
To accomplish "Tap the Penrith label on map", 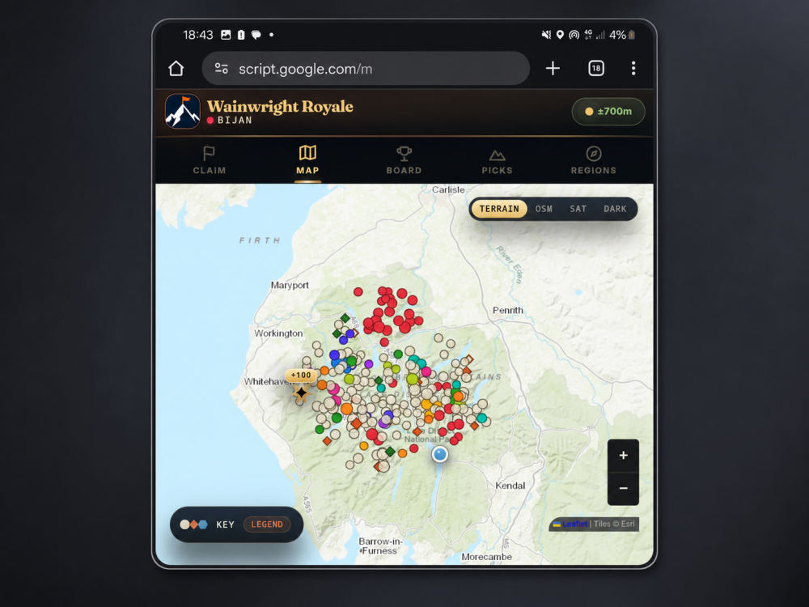I will [508, 310].
